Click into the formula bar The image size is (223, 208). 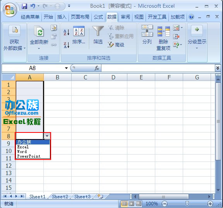[158, 68]
